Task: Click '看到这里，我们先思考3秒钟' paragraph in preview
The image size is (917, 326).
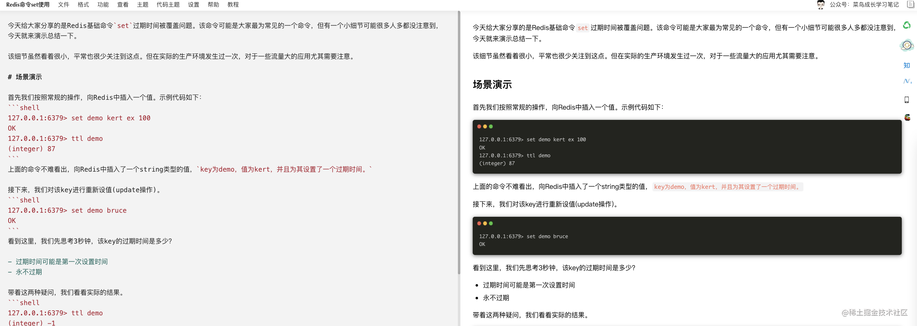Action: (x=554, y=268)
